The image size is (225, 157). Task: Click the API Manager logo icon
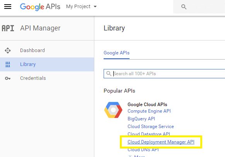8,28
